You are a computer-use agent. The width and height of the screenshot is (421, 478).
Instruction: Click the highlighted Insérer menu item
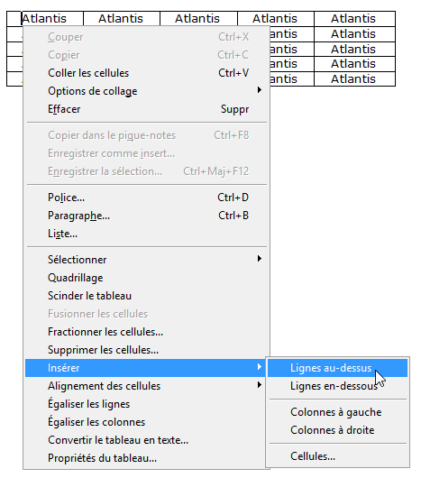(147, 368)
